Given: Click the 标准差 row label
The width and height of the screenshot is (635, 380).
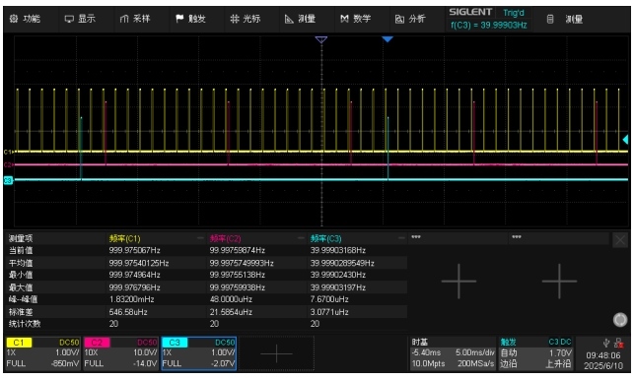Looking at the screenshot, I should [x=21, y=312].
